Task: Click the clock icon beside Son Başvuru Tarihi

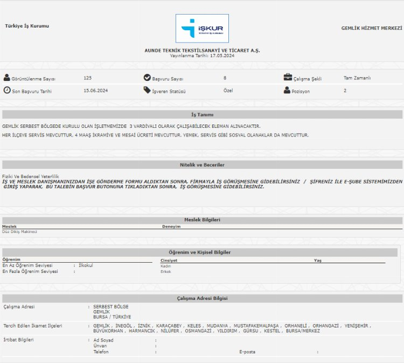Action: [x=7, y=91]
